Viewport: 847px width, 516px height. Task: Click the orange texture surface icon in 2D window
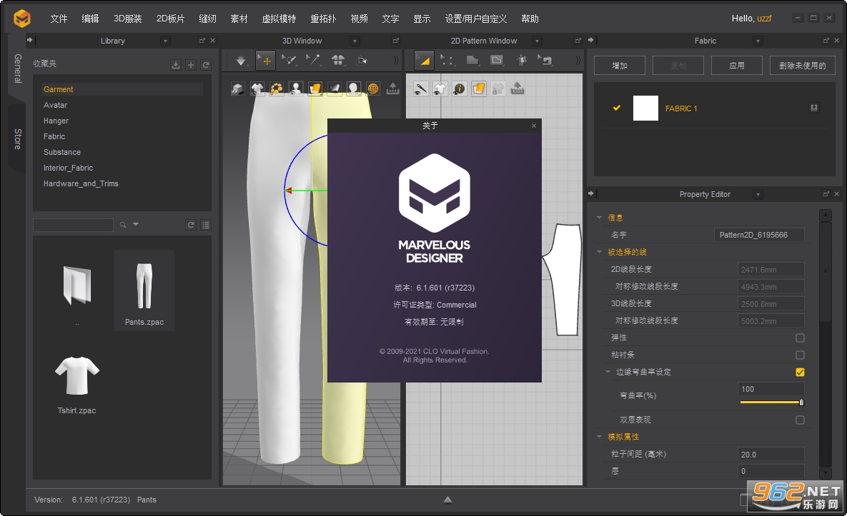tap(479, 89)
